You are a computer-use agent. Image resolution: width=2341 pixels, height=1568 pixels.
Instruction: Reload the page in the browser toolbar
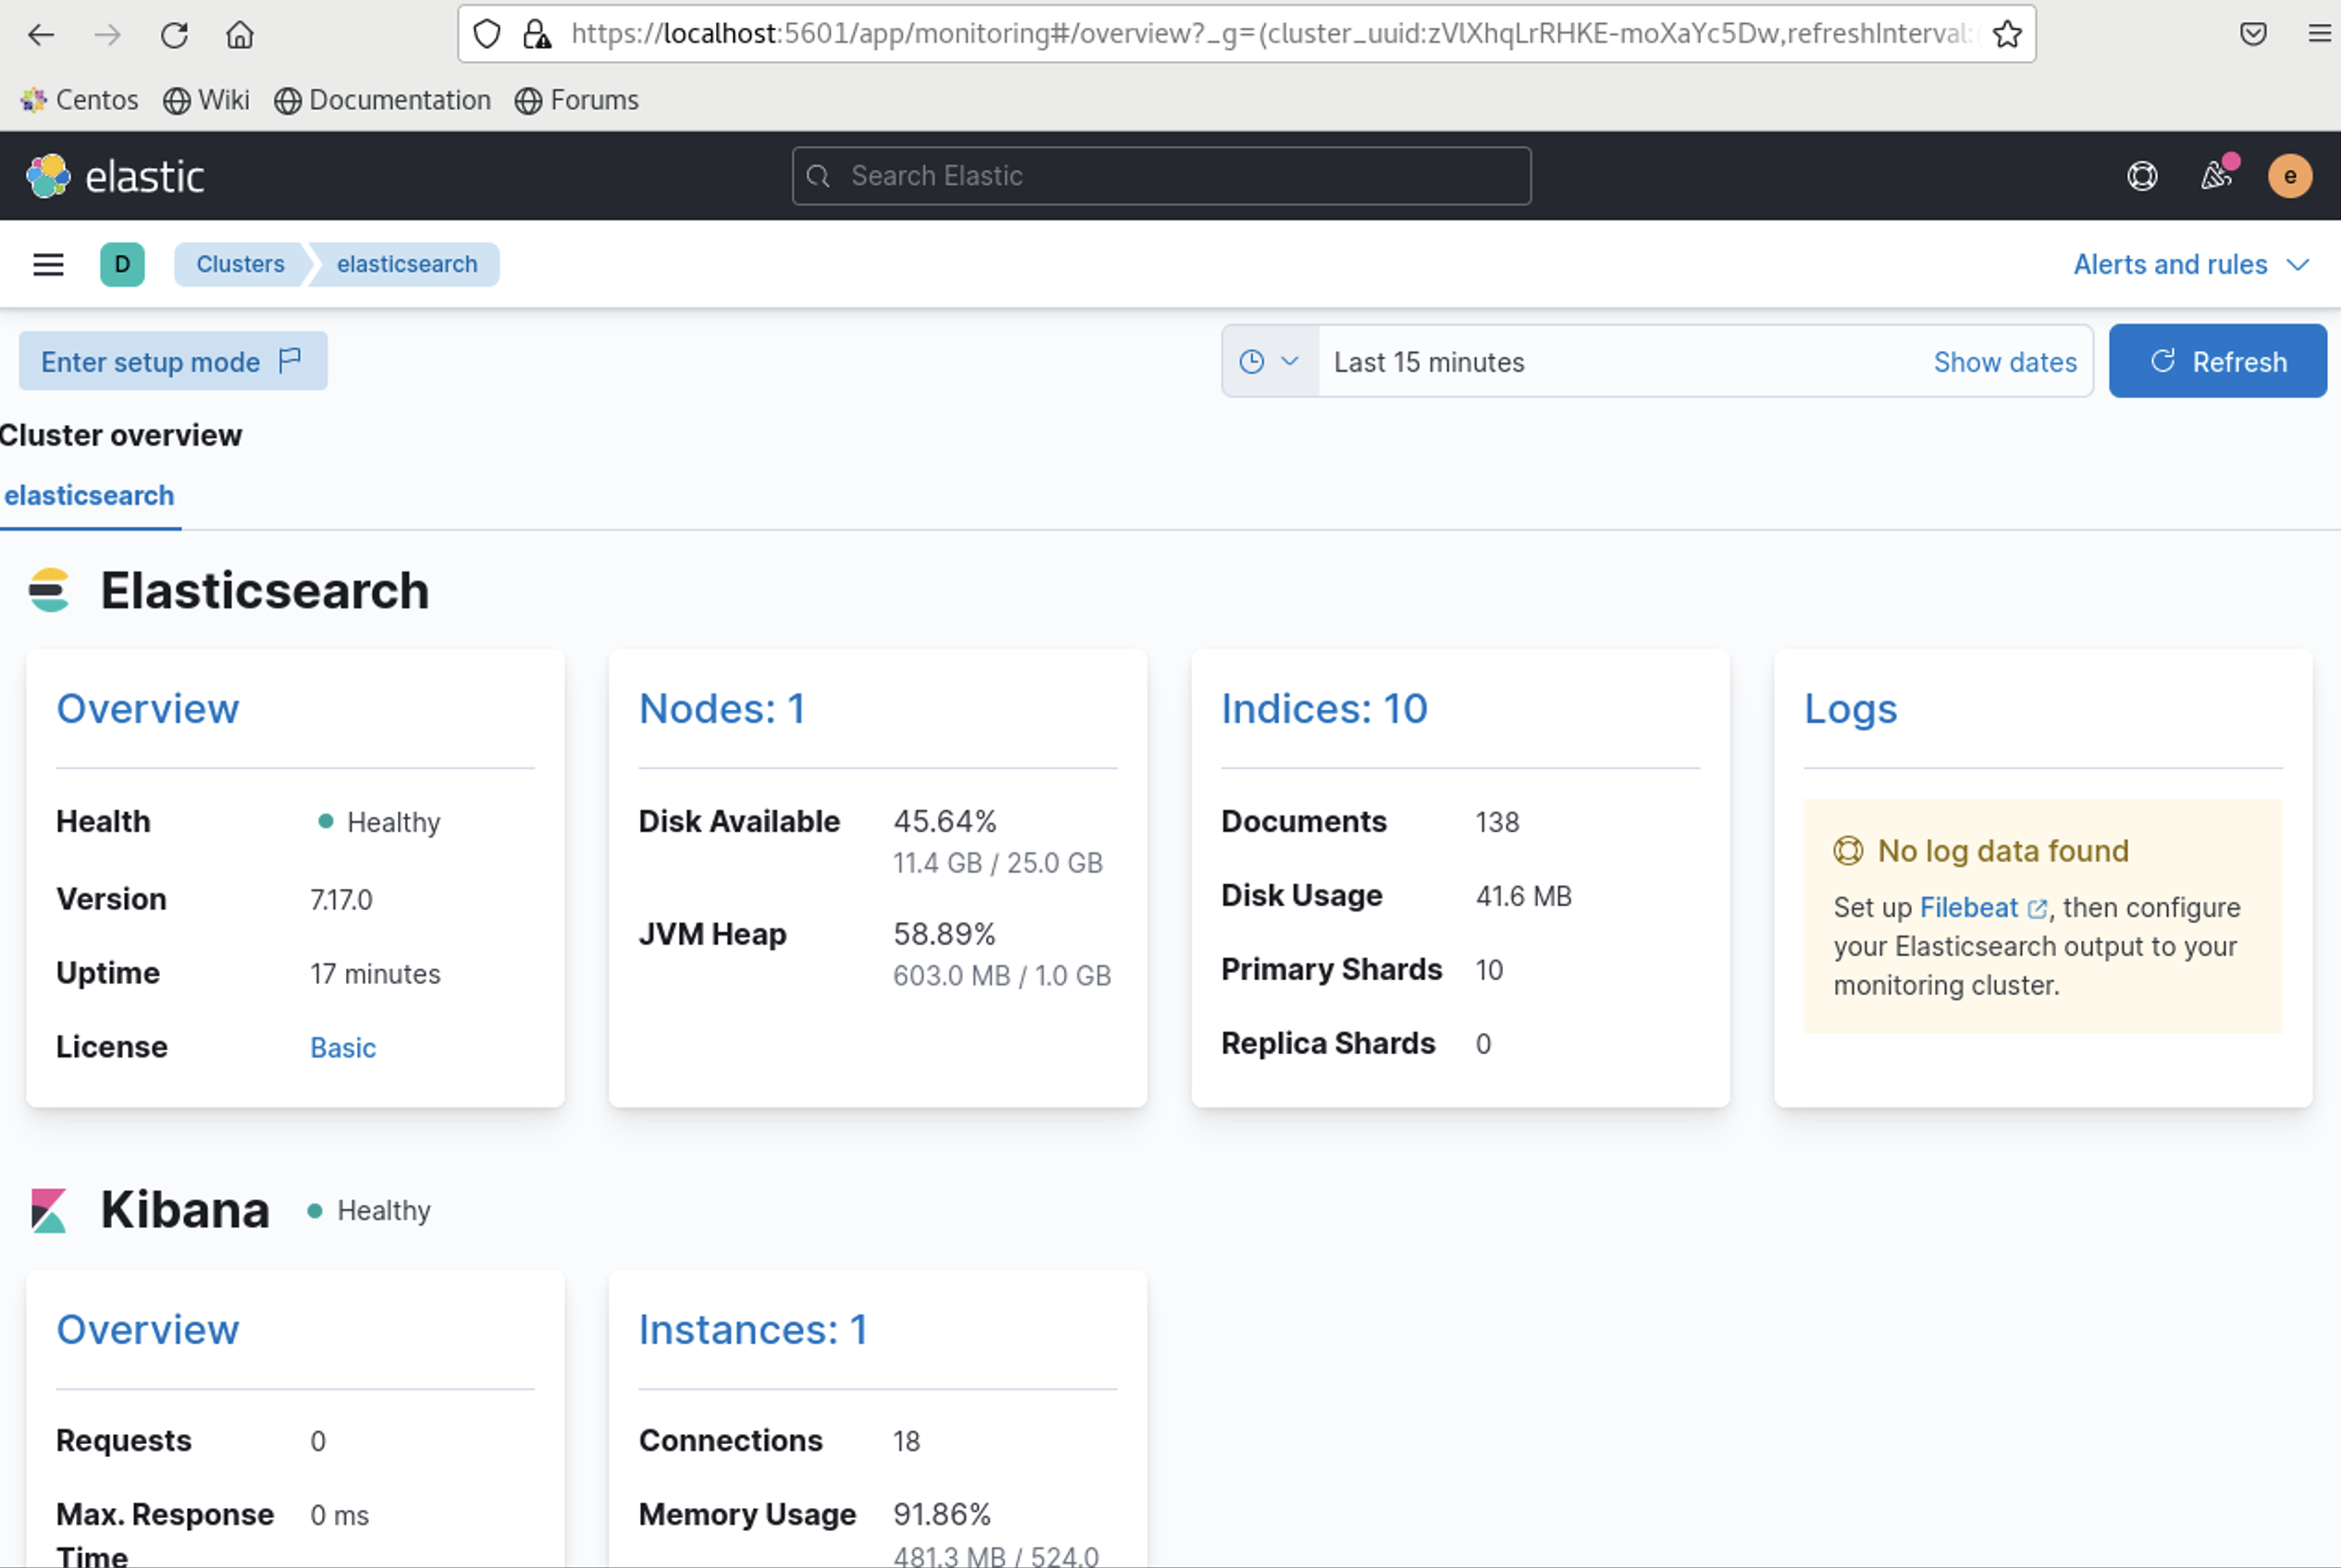[174, 35]
